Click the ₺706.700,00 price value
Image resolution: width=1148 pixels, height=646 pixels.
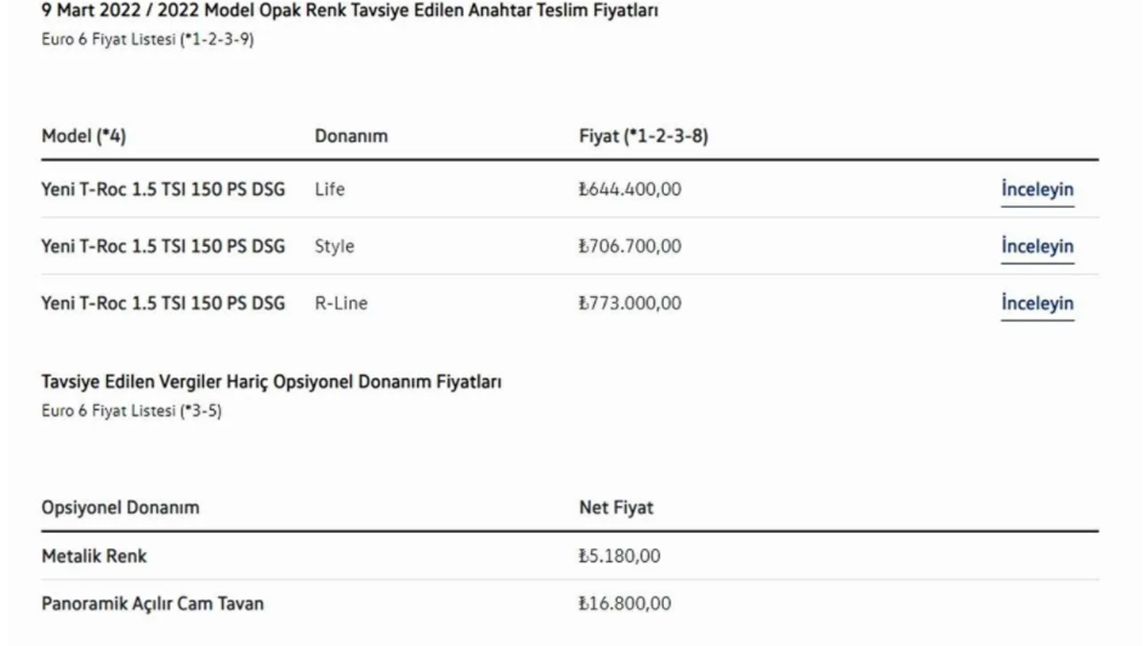630,247
